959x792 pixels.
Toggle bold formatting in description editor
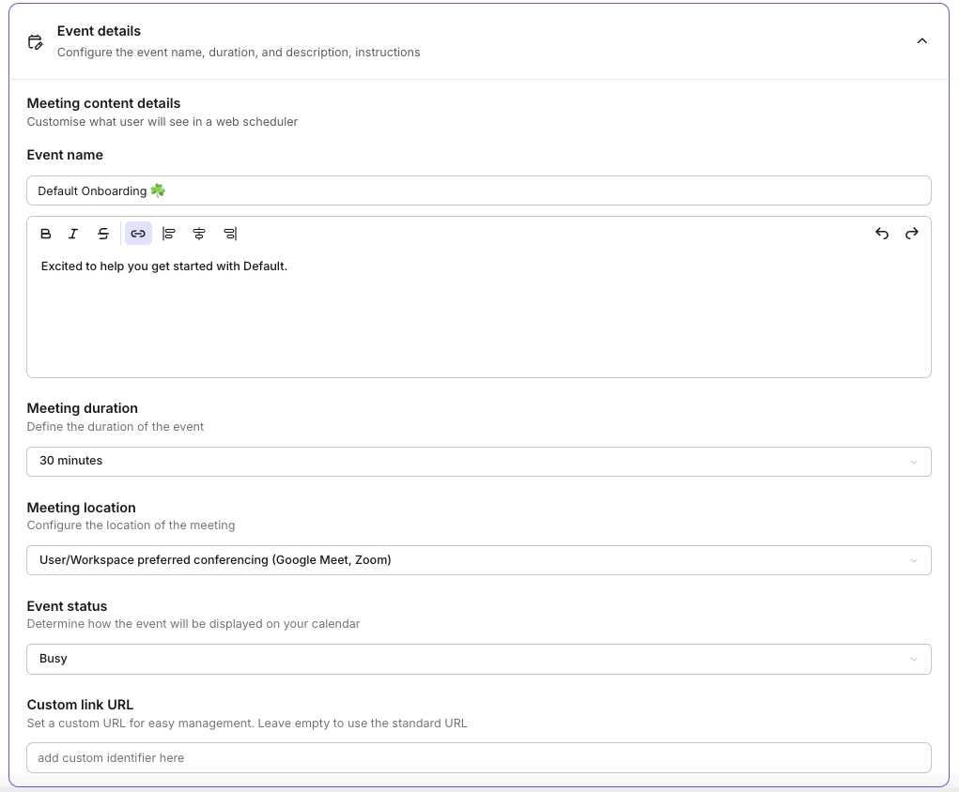(x=45, y=234)
